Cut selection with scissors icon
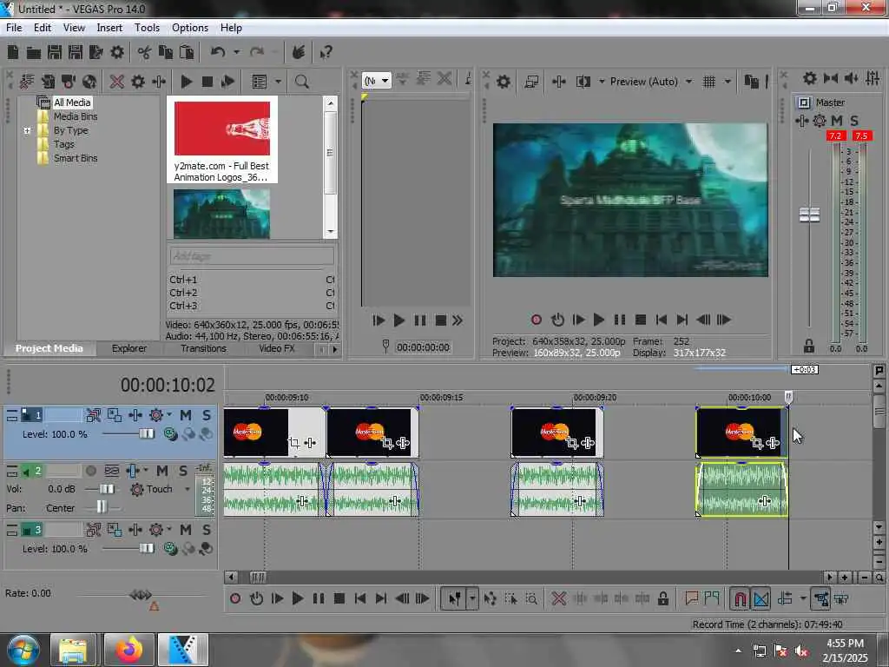Screen dimensions: 889x667 point(145,53)
